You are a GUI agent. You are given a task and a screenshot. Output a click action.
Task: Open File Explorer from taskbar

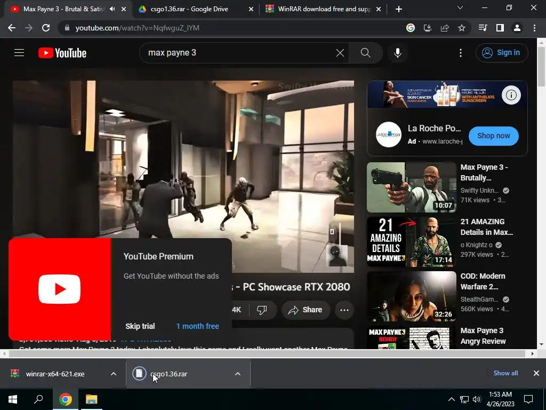point(92,399)
